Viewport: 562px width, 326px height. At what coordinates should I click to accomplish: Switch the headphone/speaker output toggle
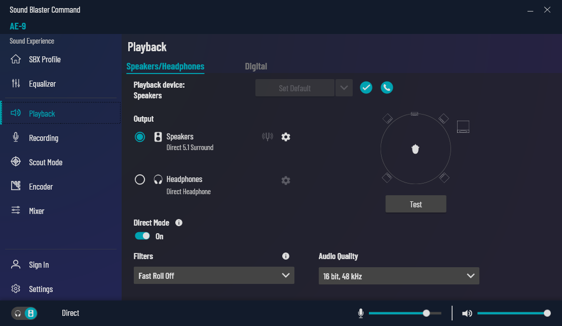click(24, 313)
